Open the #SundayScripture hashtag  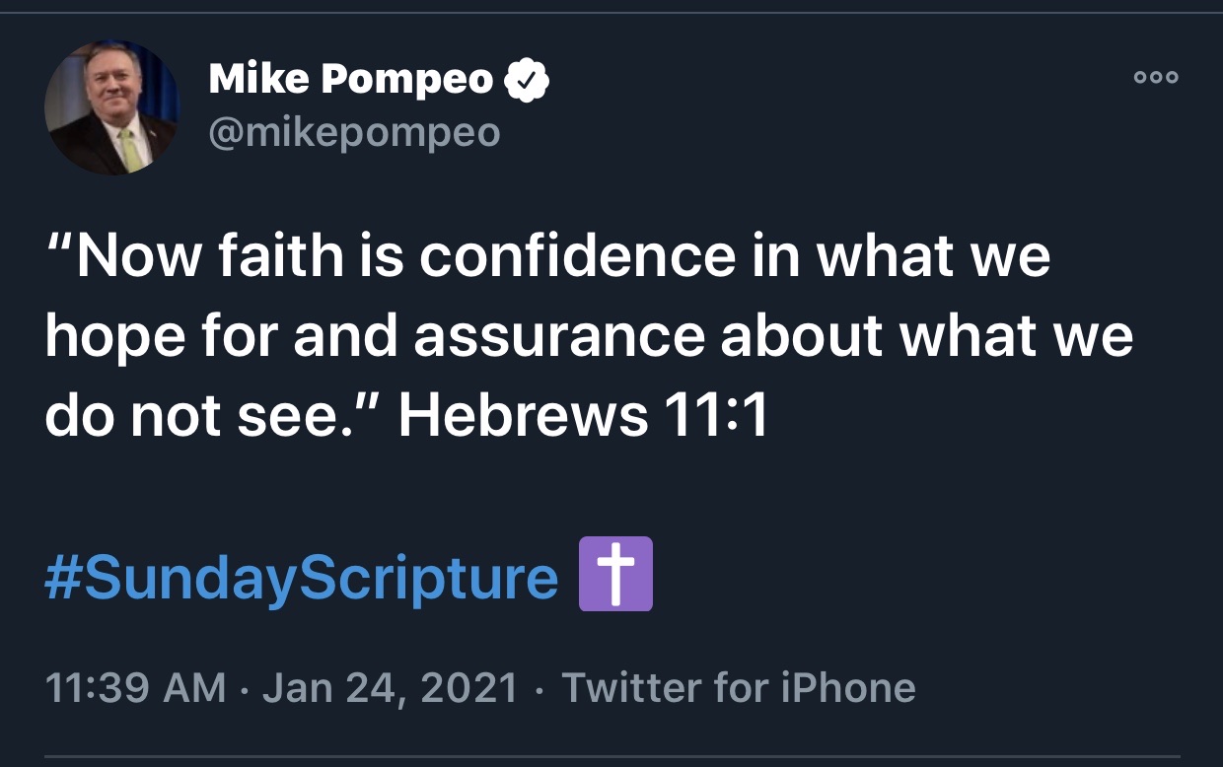point(302,578)
